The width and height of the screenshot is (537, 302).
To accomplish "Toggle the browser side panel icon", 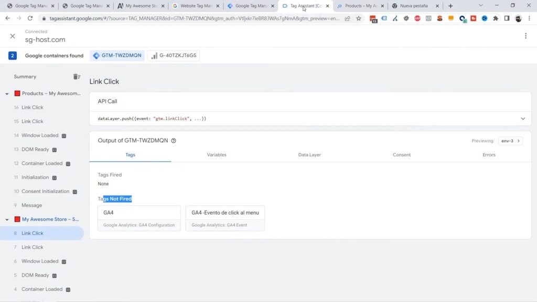I will pos(507,18).
